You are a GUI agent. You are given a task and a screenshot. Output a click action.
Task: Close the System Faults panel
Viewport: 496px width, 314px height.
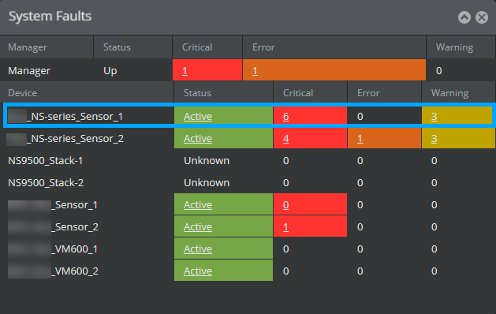point(482,17)
